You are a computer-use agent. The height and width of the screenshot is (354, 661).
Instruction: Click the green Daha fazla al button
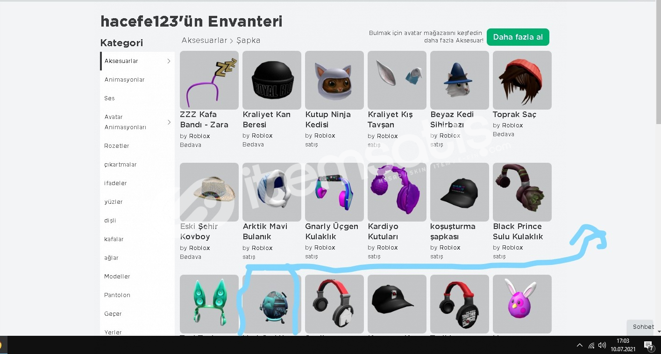pyautogui.click(x=518, y=37)
